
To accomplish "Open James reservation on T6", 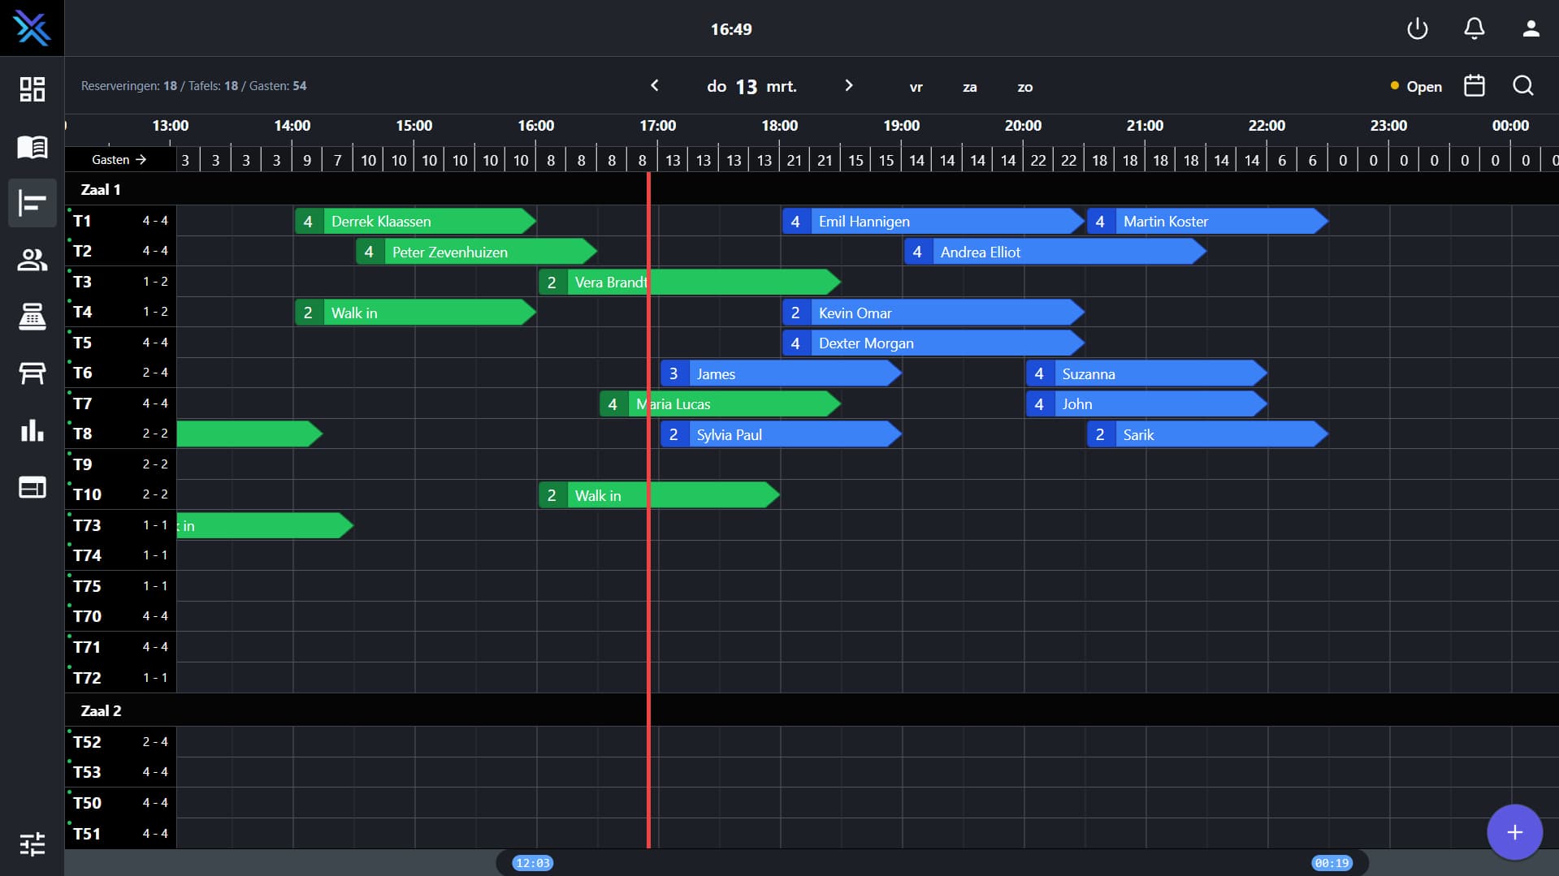I will click(781, 373).
